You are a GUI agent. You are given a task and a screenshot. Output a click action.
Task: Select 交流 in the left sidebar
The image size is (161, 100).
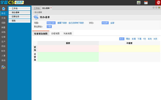[x=3, y=18]
